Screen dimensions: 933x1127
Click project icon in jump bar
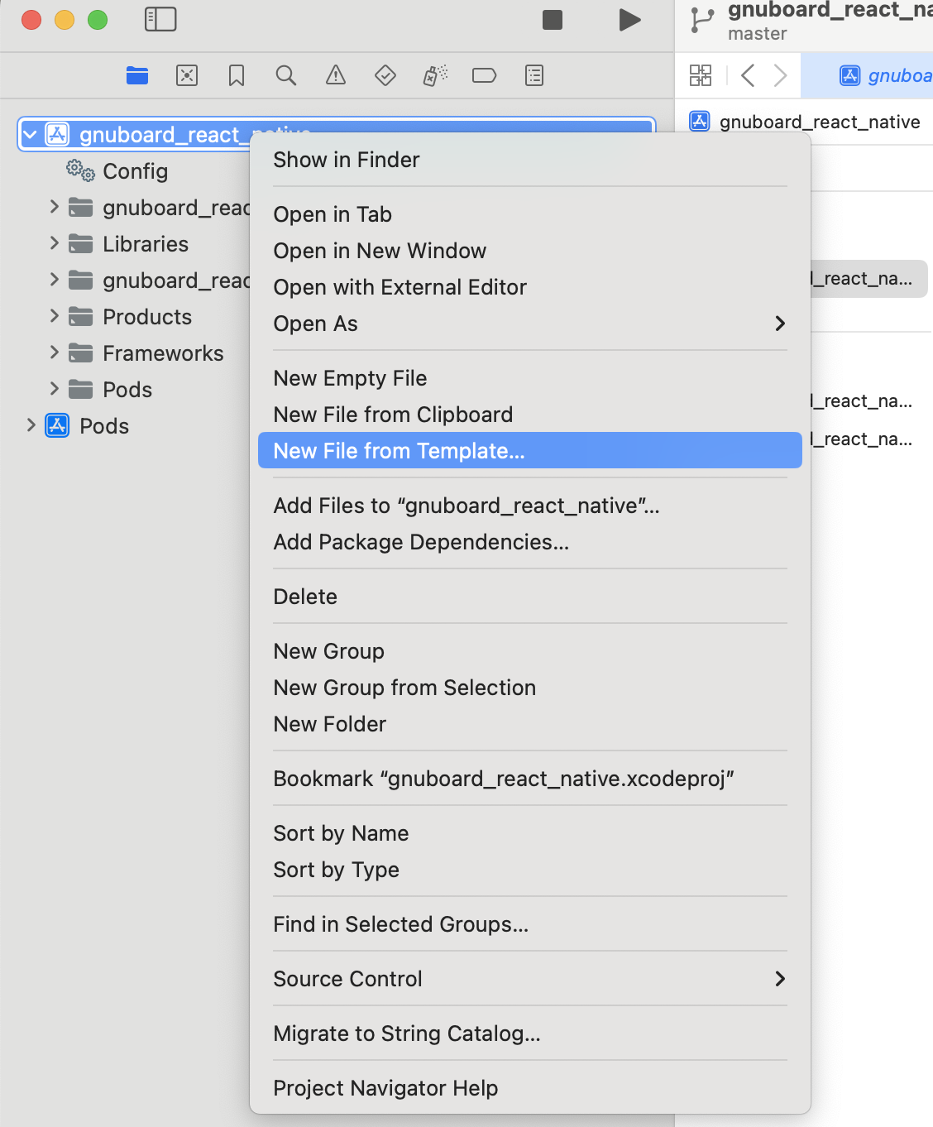700,122
